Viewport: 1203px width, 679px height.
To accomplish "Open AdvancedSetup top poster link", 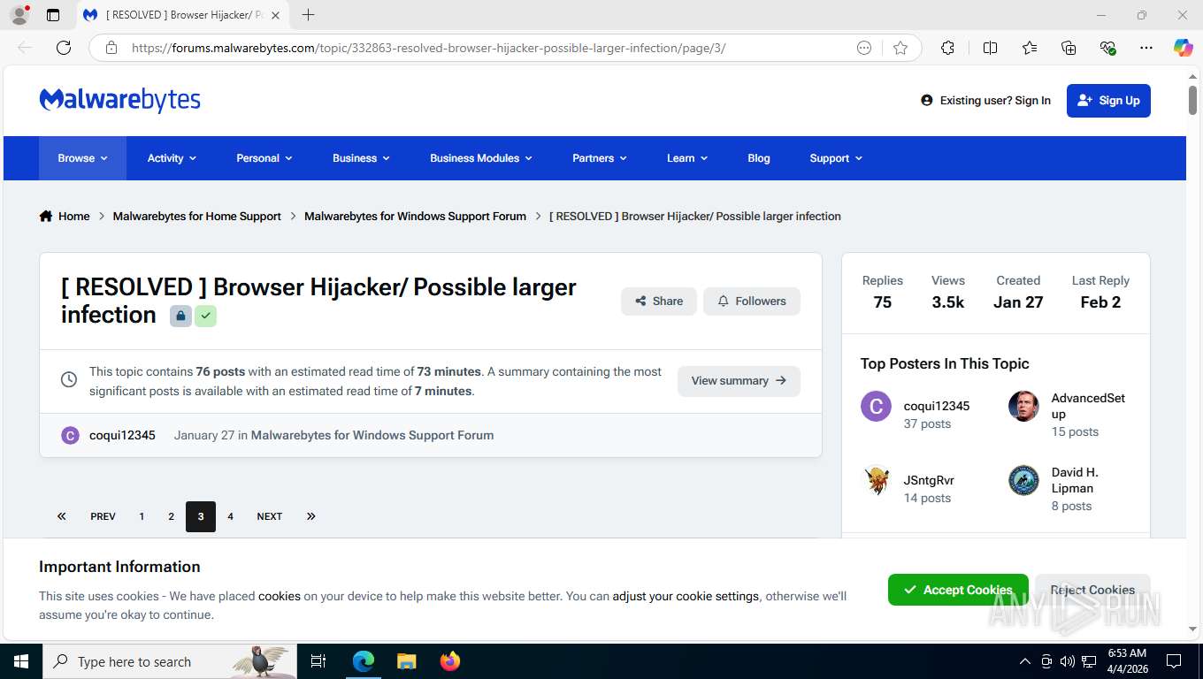I will point(1088,406).
